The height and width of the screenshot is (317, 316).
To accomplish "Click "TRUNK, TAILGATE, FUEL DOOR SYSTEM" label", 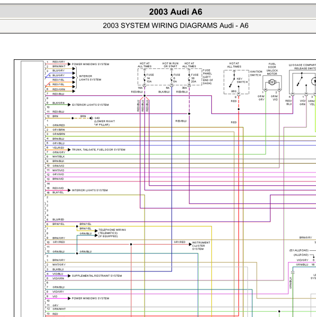I will point(98,150).
